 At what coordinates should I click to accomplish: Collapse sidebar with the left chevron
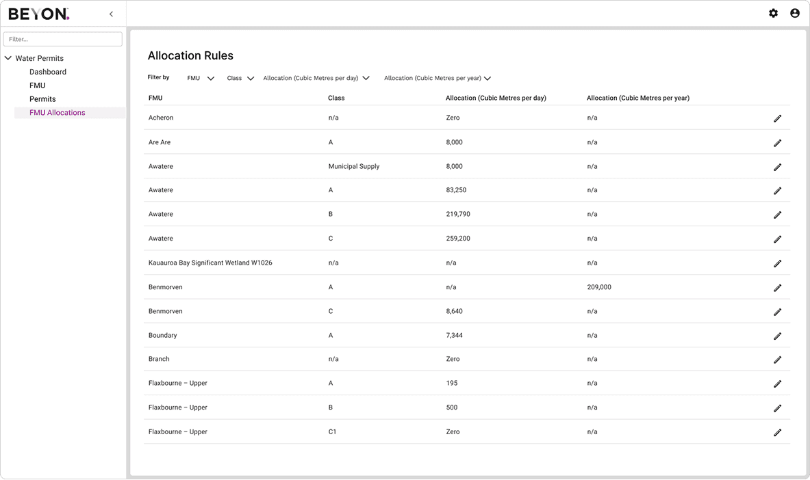coord(111,14)
